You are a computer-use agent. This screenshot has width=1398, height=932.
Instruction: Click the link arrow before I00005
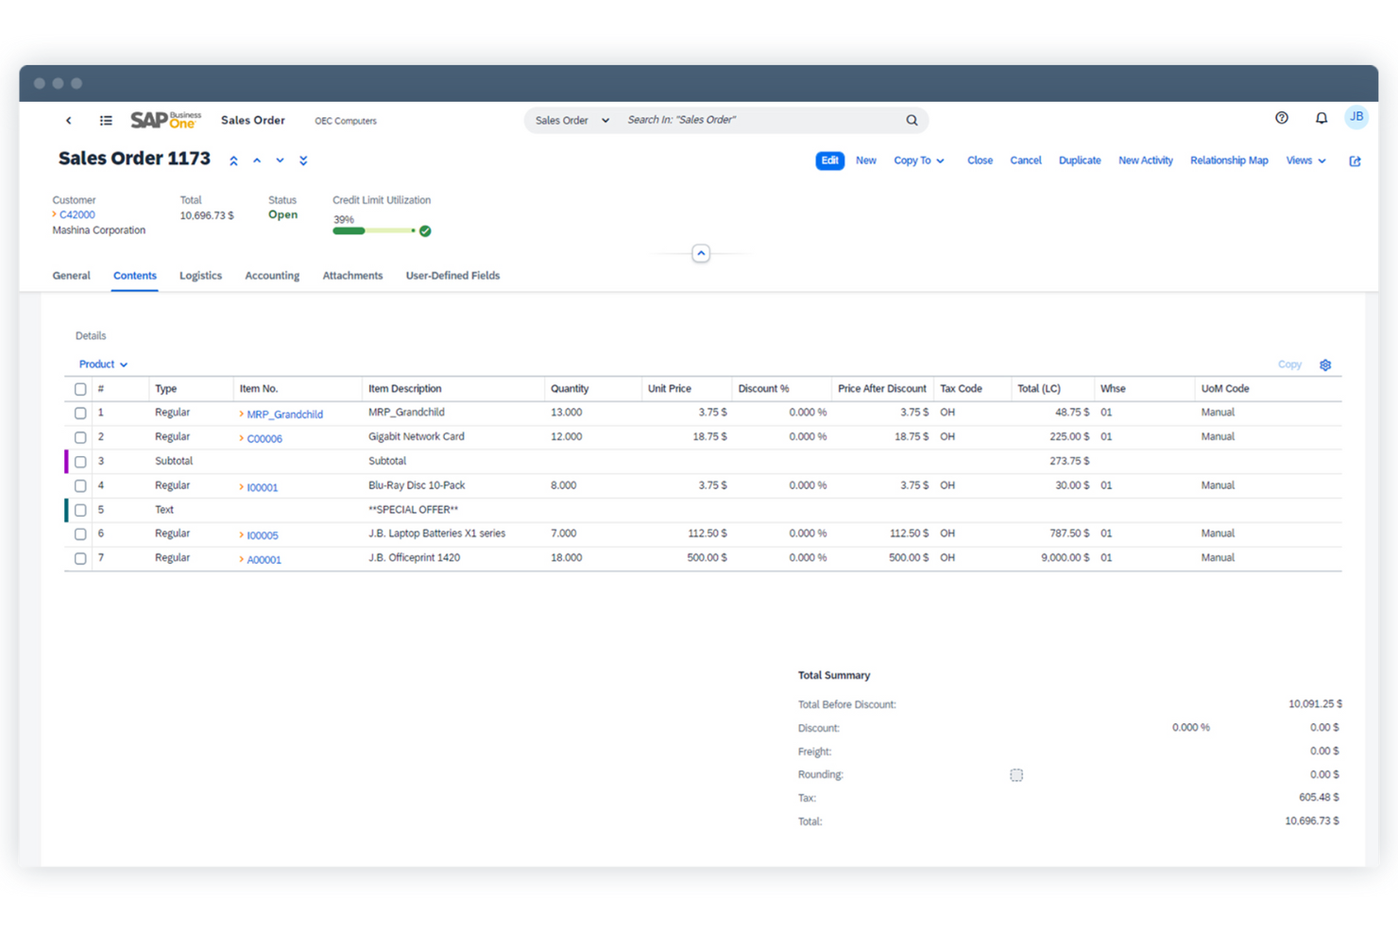[242, 535]
